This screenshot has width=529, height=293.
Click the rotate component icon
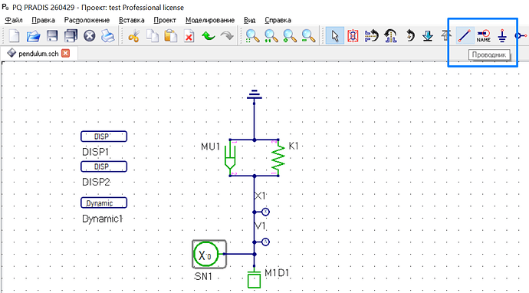(409, 35)
